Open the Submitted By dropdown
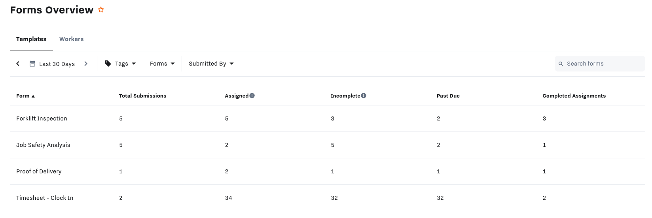Viewport: 652px width, 218px height. click(211, 64)
